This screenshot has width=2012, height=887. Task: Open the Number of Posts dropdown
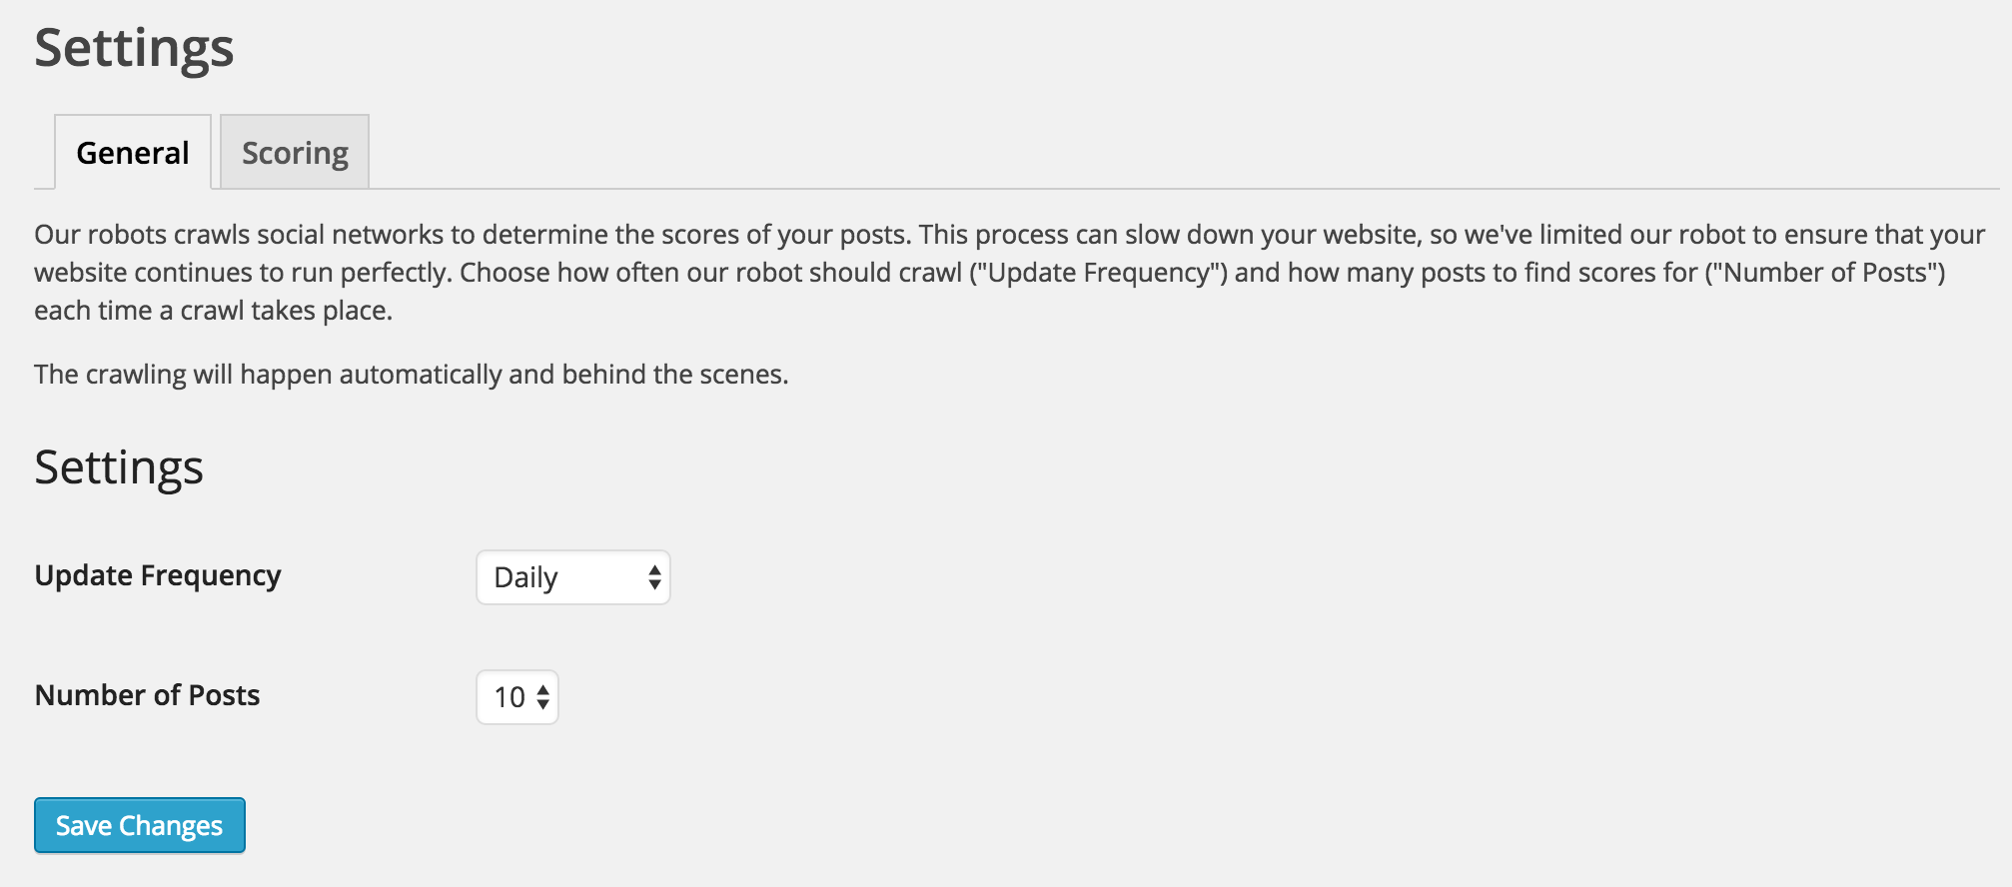click(x=517, y=697)
